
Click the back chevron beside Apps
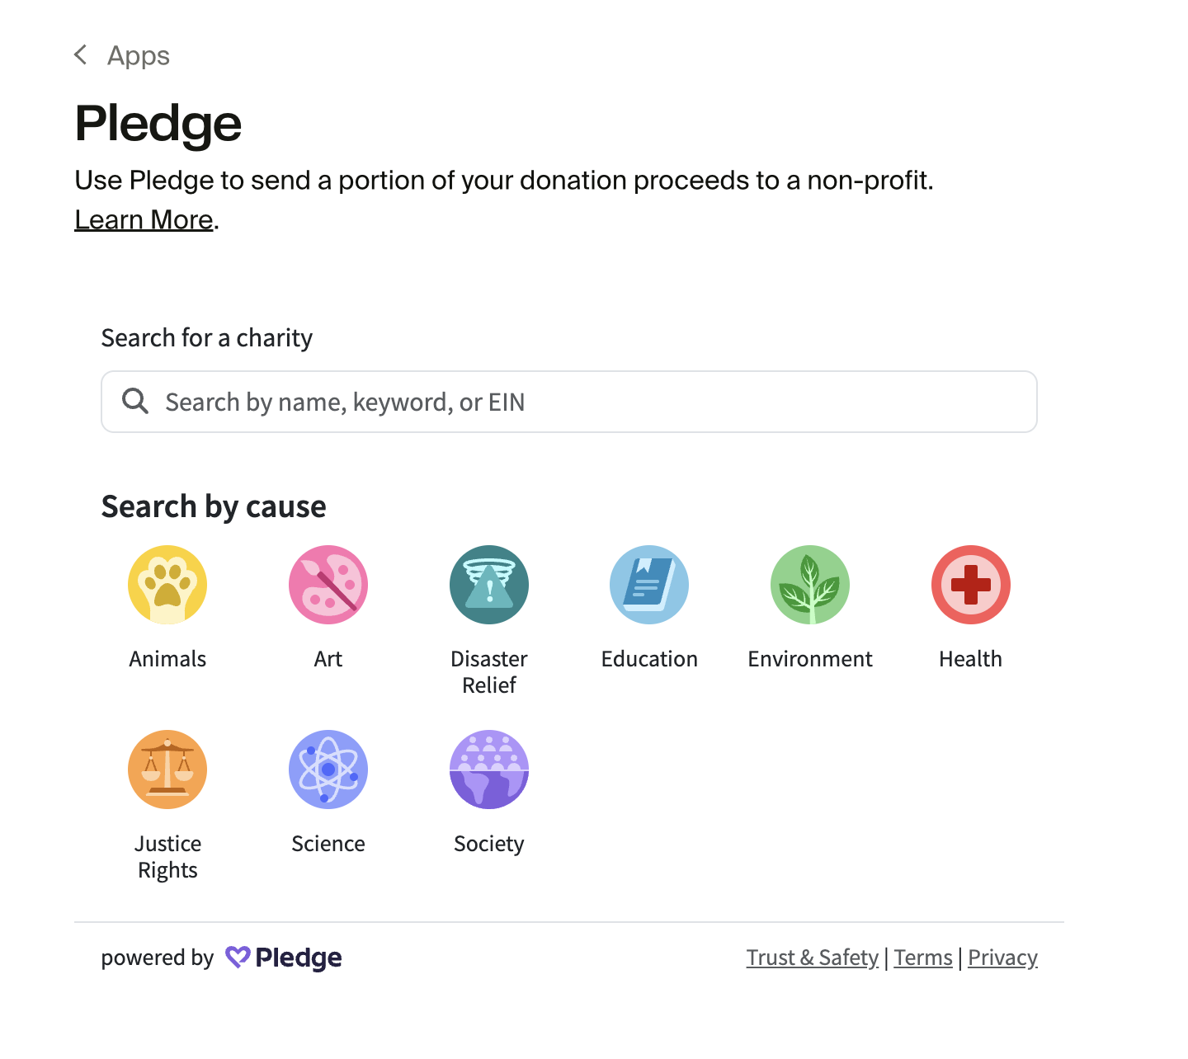pyautogui.click(x=81, y=55)
